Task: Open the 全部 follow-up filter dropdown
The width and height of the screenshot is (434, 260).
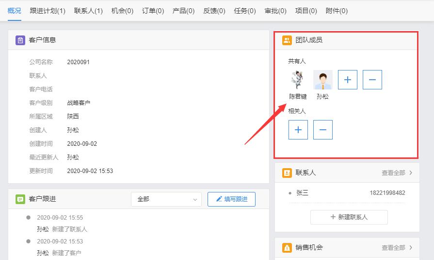Action: click(x=166, y=199)
